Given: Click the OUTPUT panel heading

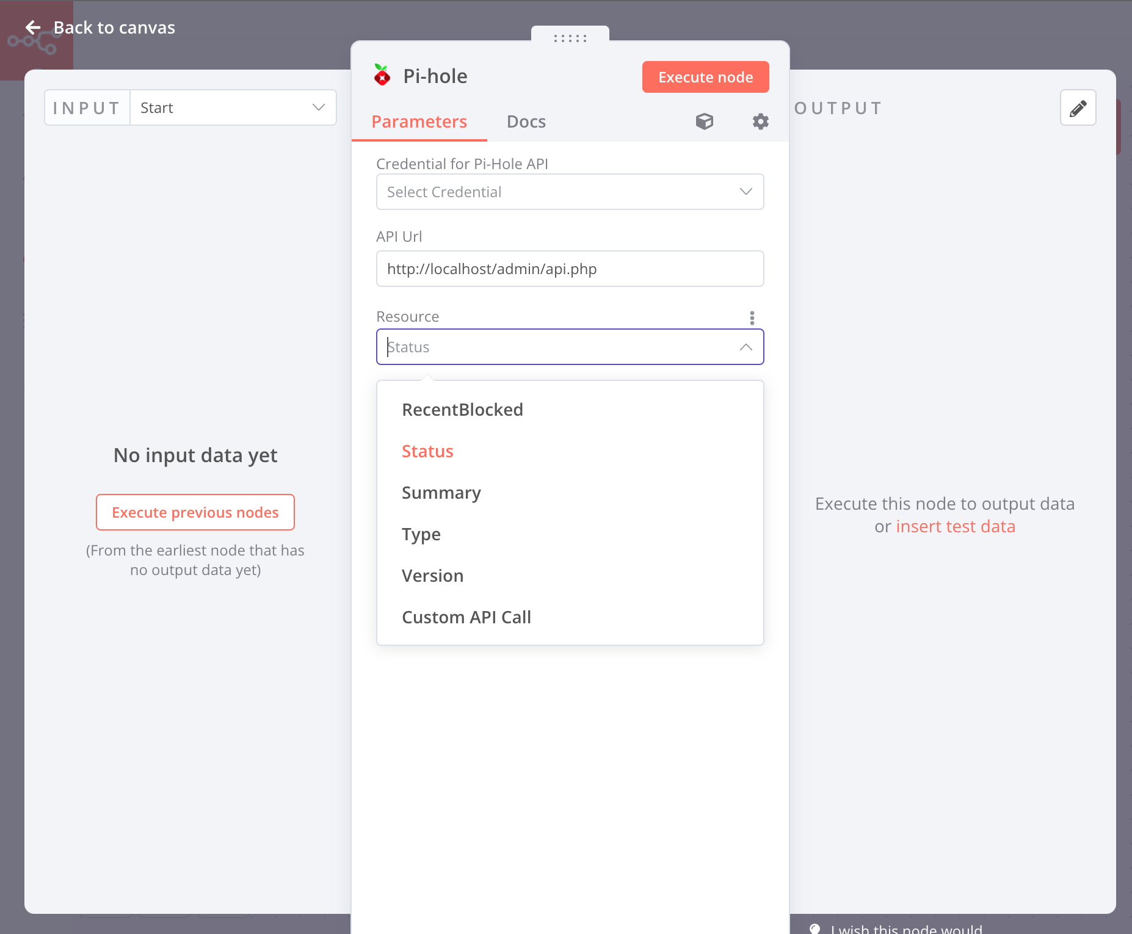Looking at the screenshot, I should coord(838,108).
